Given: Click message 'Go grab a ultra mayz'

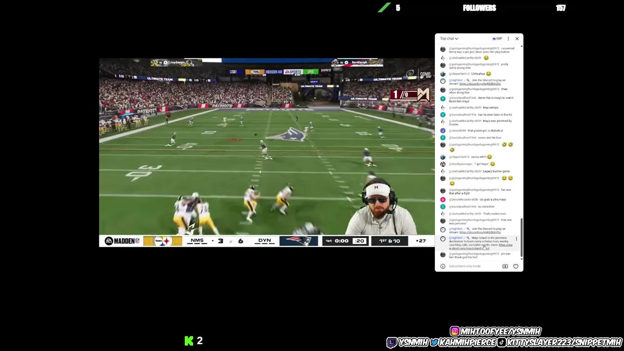Looking at the screenshot, I should (493, 199).
